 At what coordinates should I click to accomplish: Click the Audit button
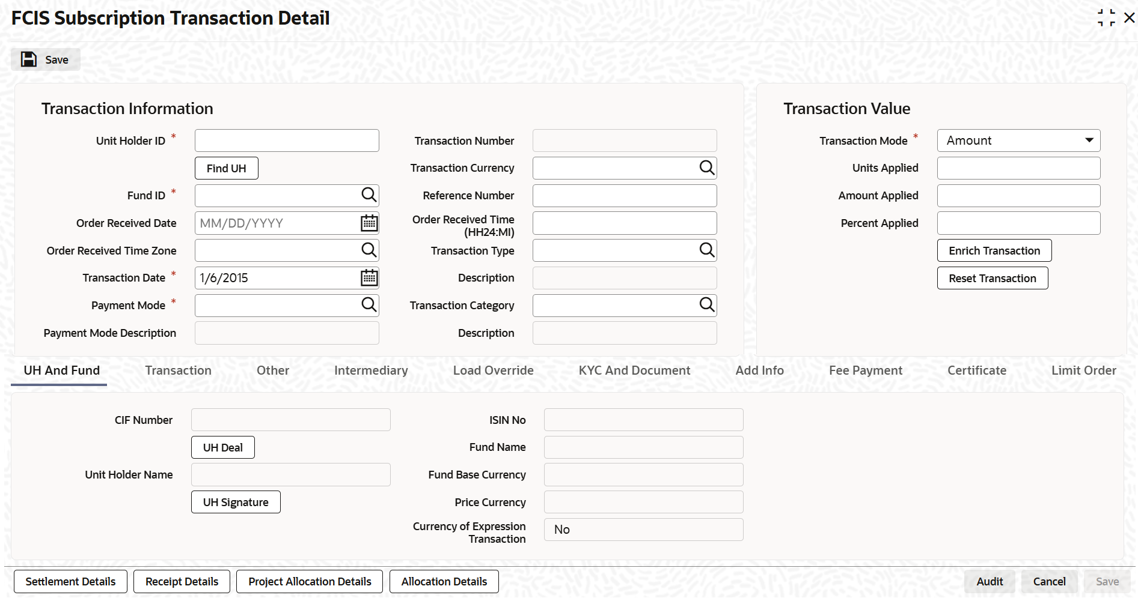pos(990,581)
